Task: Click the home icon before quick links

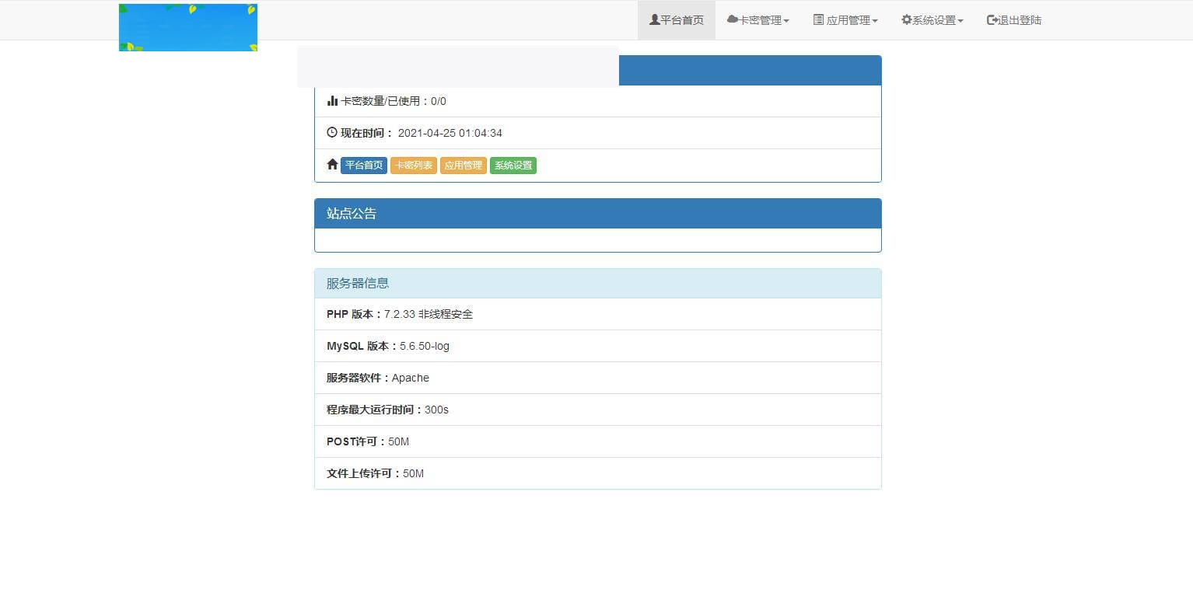Action: point(332,164)
